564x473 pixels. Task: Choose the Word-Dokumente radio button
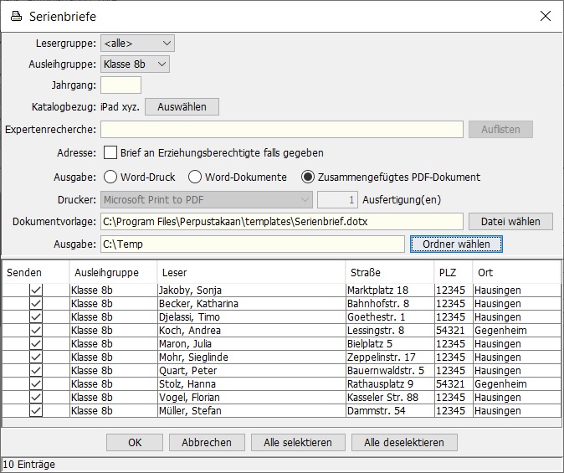[x=195, y=177]
